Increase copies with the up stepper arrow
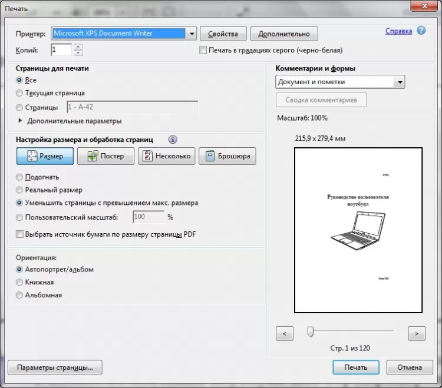 coord(78,47)
